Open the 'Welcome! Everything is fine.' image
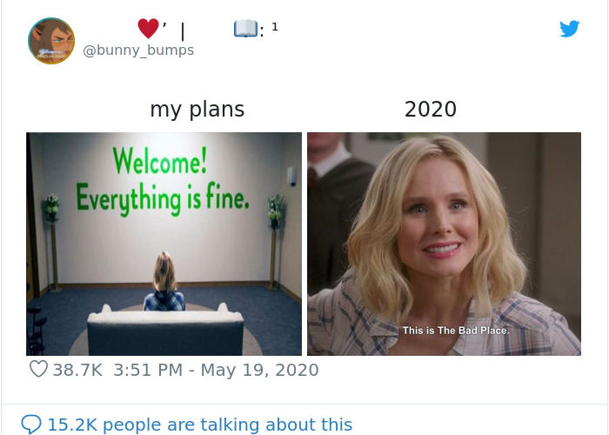609x435 pixels. tap(164, 244)
